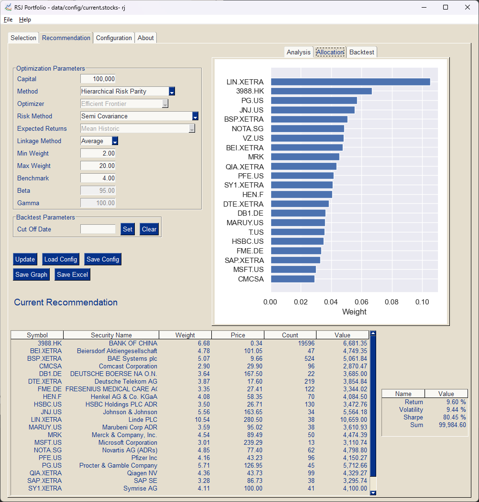
Task: Click the table scrollbar down arrow
Action: click(373, 493)
